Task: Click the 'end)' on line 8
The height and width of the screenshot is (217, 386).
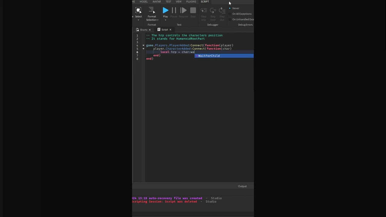Action: click(x=150, y=59)
